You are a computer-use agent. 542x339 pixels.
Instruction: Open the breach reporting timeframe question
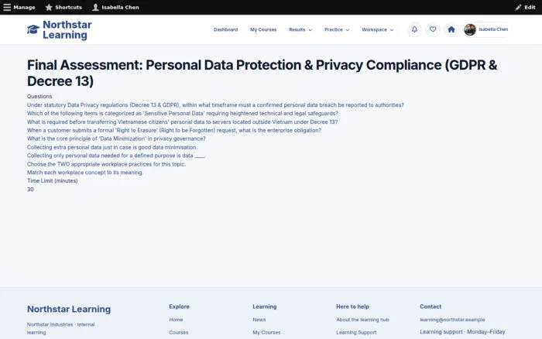pyautogui.click(x=215, y=105)
